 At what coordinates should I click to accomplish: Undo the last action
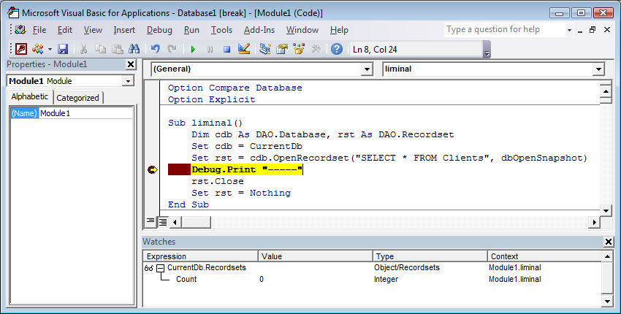coord(155,49)
